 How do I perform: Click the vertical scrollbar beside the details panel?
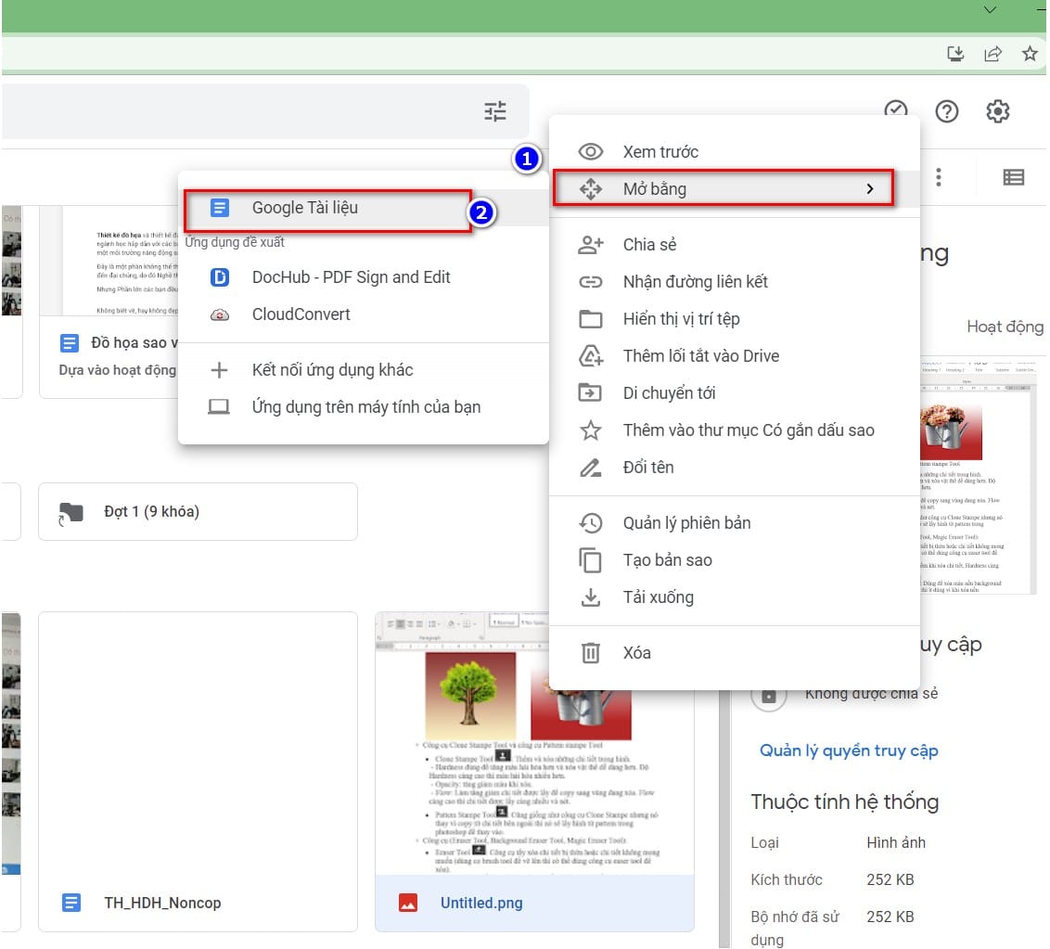tap(724, 817)
